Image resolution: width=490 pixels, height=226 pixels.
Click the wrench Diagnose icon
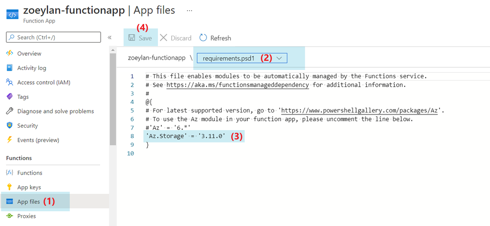tap(9, 111)
